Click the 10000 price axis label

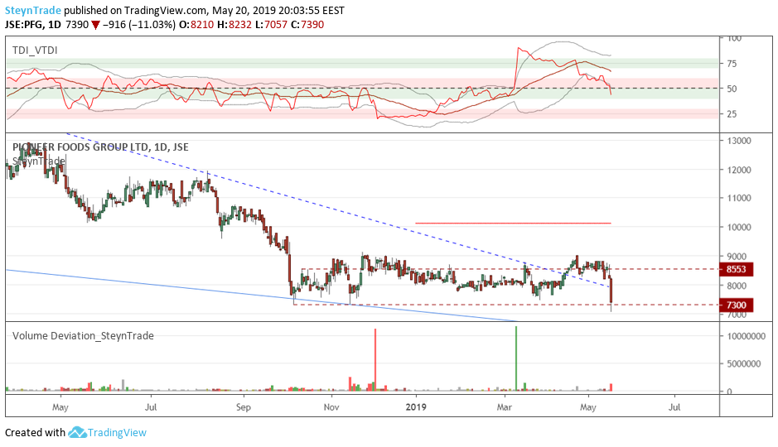click(739, 227)
